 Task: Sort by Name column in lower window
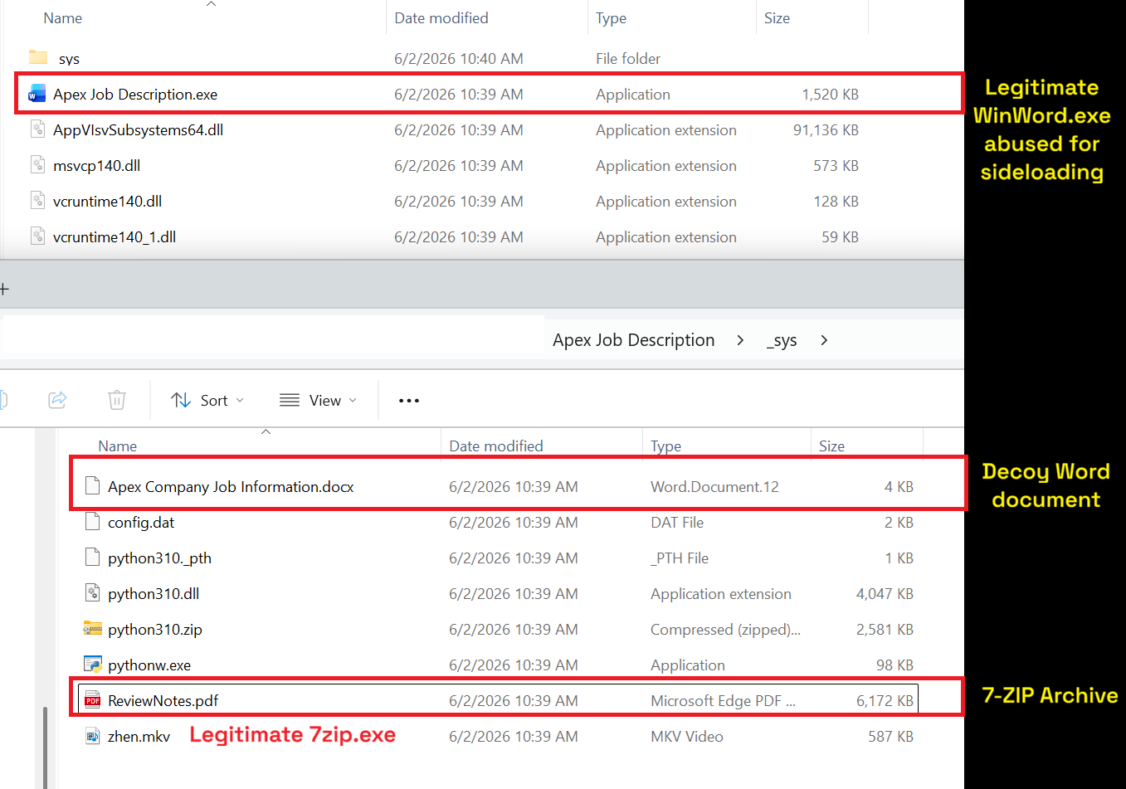click(118, 446)
